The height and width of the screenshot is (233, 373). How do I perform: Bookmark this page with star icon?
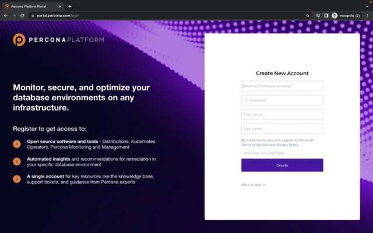[x=308, y=16]
